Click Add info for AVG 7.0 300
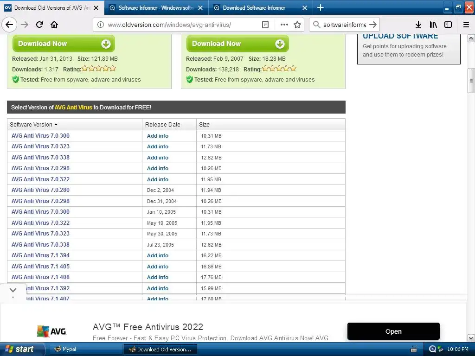 coord(158,136)
